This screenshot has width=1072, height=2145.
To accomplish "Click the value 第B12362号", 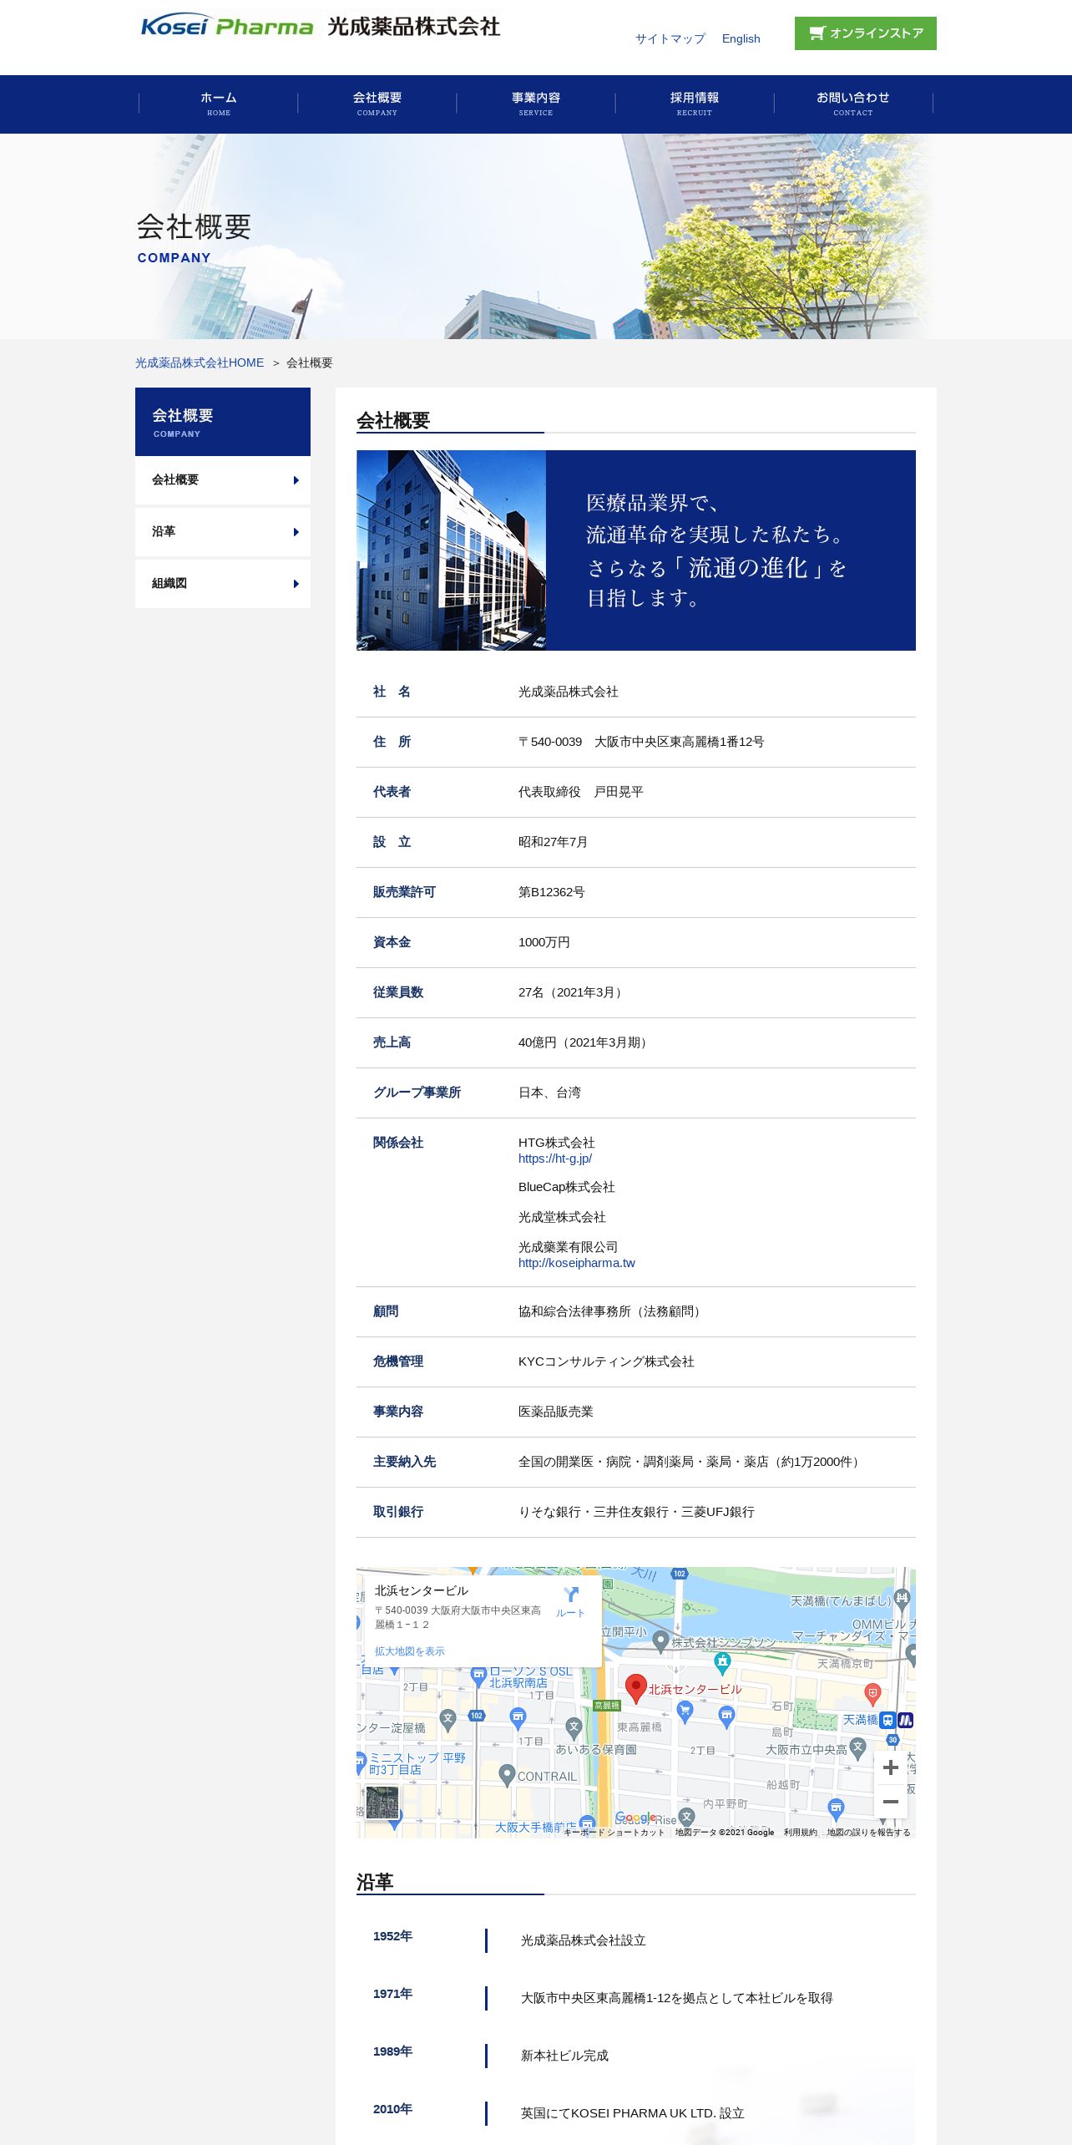I will click(x=552, y=892).
